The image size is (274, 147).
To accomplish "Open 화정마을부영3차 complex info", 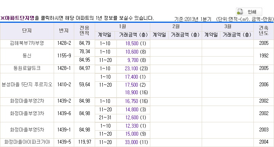I will (x=27, y=114).
